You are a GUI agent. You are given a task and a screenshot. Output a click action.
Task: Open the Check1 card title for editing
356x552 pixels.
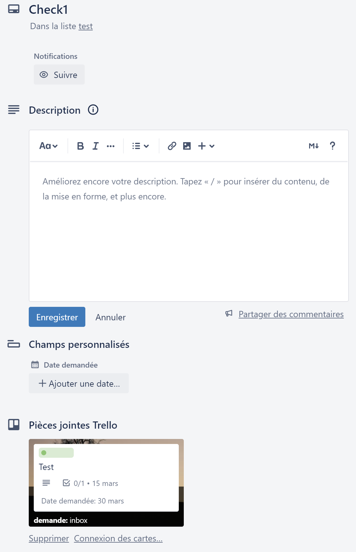point(48,10)
